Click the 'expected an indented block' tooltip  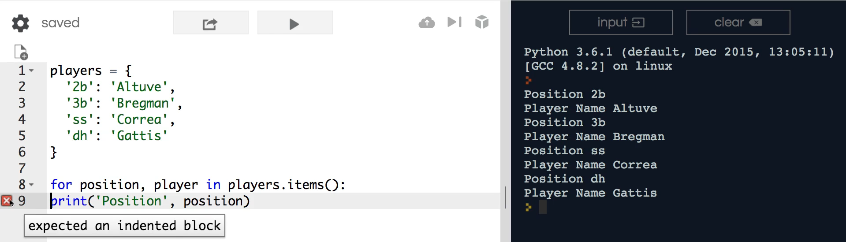pyautogui.click(x=124, y=226)
